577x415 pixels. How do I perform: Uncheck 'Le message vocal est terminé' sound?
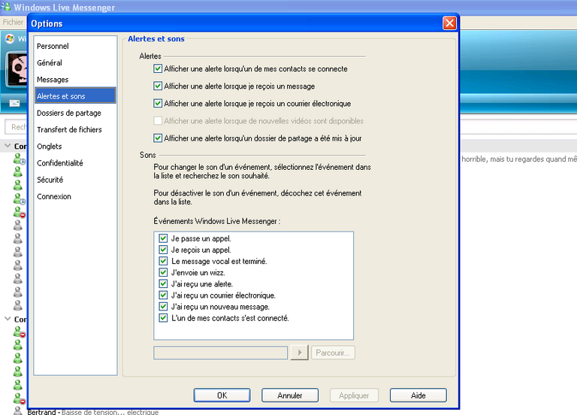tap(163, 261)
